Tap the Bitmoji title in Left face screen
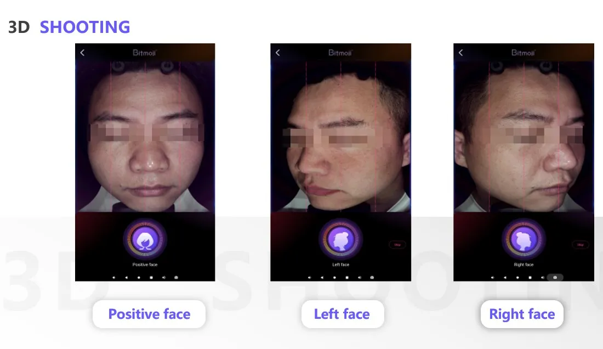Image resolution: width=603 pixels, height=349 pixels. 340,53
